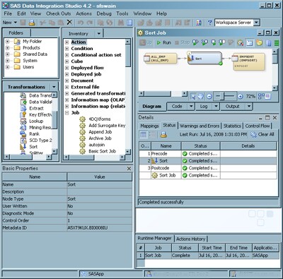283x279 pixels.
Task: Click the ALL_EMP table node
Action: pos(161,59)
